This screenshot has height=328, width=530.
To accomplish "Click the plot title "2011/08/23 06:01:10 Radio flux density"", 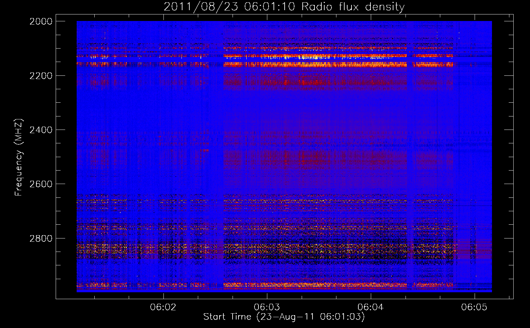I will 284,7.
